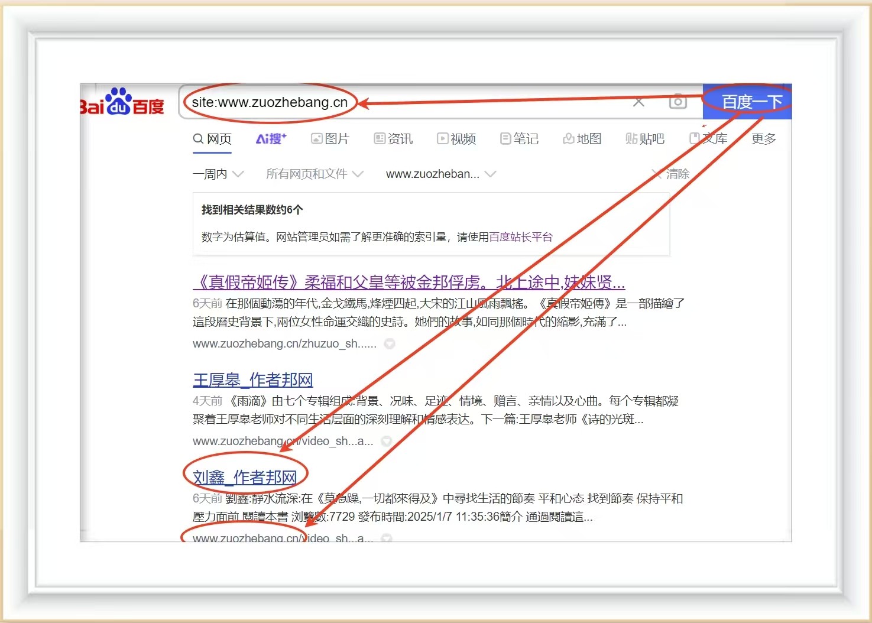Click the Baidu paw logo

pyautogui.click(x=121, y=102)
